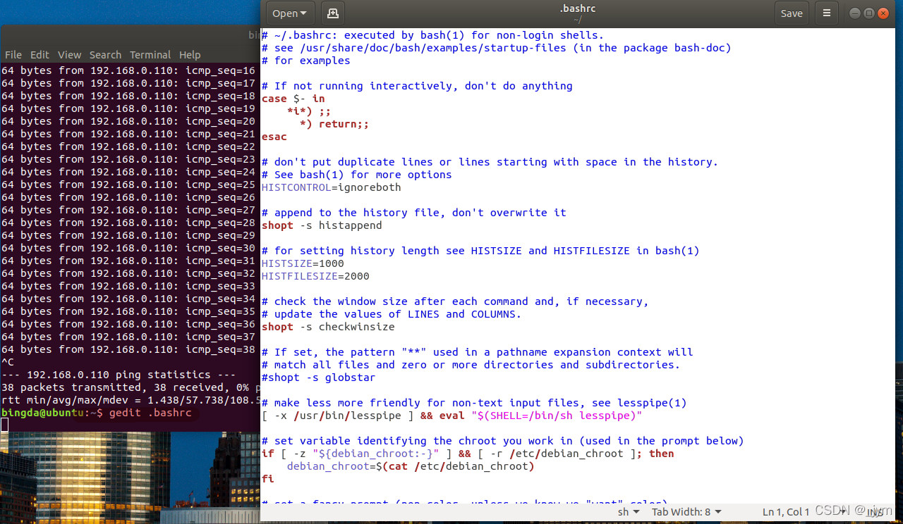
Task: Maximize the gedit window
Action: [869, 13]
